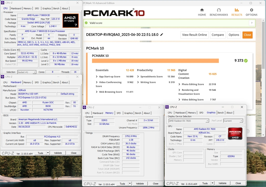This screenshot has height=187, width=266.
Task: Click PCMark results vertical scrollbar
Action: coord(263,46)
